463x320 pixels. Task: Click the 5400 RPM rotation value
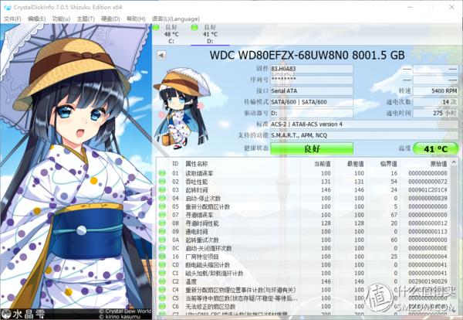coord(435,90)
